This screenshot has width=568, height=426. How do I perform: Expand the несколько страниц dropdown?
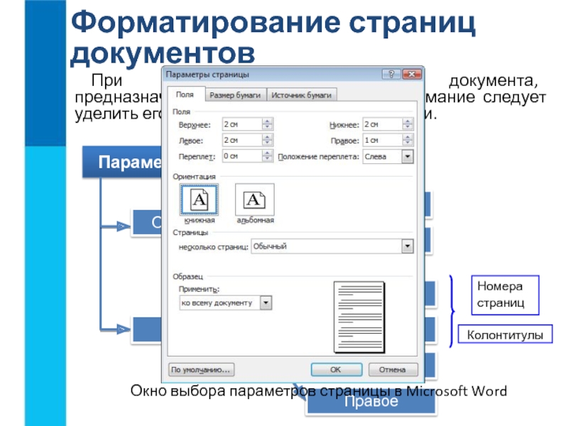coord(408,246)
